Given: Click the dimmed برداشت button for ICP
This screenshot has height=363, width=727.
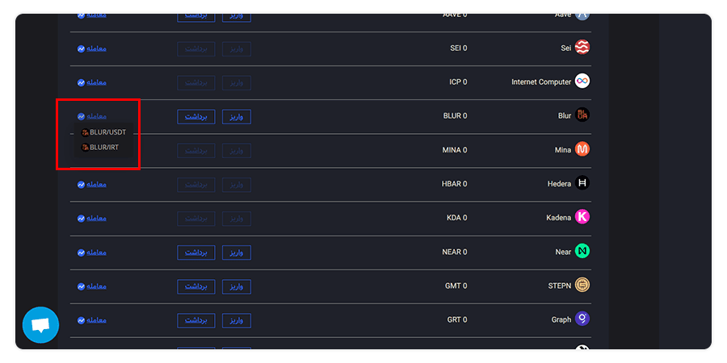Looking at the screenshot, I should [196, 82].
